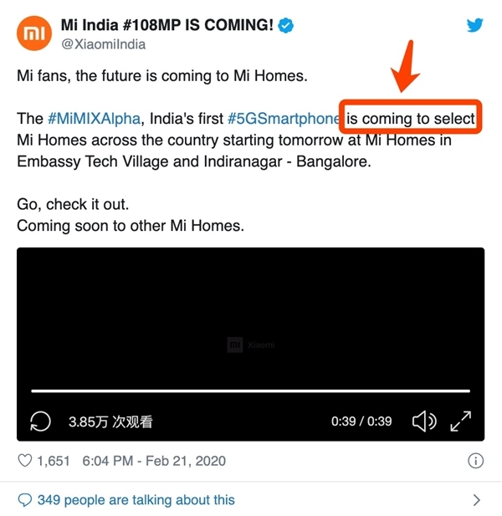Click the verified badge next to Mi India
Viewport: 502px width, 516px height.
coord(286,25)
